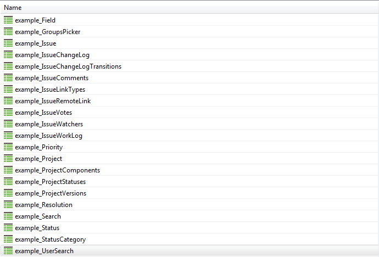Sort the list by the Name column header
Image resolution: width=379 pixels, height=257 pixels.
(x=13, y=8)
